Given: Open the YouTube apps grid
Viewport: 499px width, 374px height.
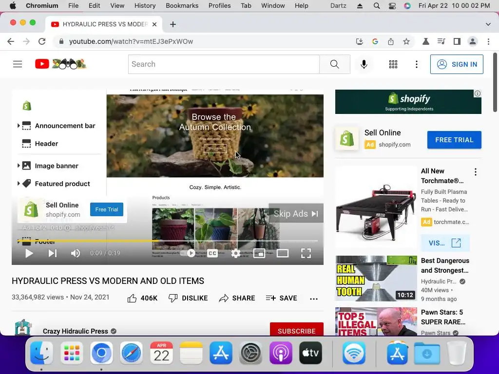Looking at the screenshot, I should (393, 64).
